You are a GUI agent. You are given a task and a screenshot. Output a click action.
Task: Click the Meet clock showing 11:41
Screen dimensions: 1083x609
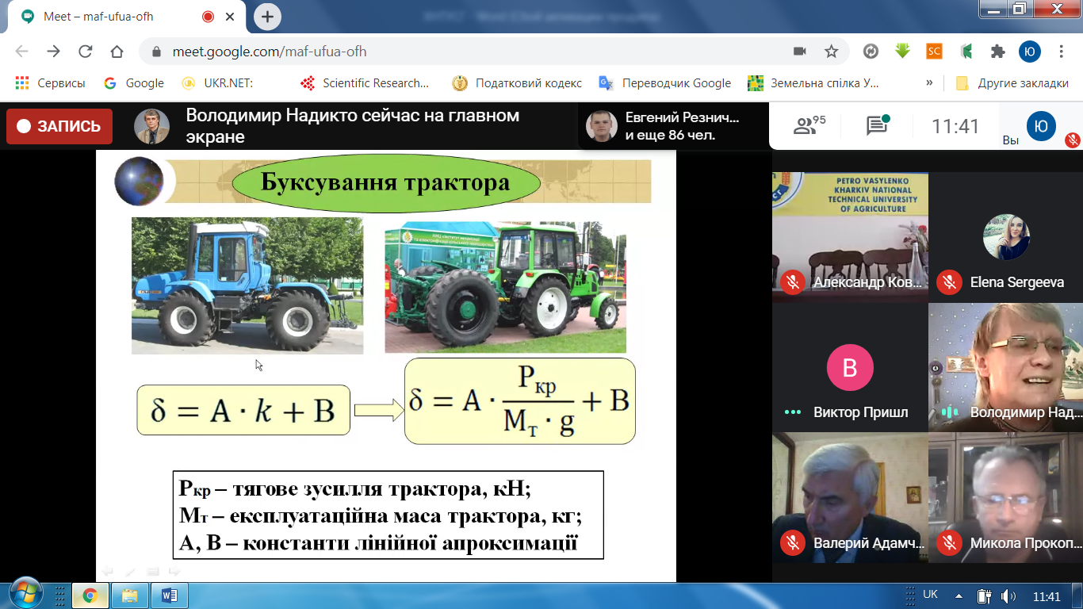(955, 126)
